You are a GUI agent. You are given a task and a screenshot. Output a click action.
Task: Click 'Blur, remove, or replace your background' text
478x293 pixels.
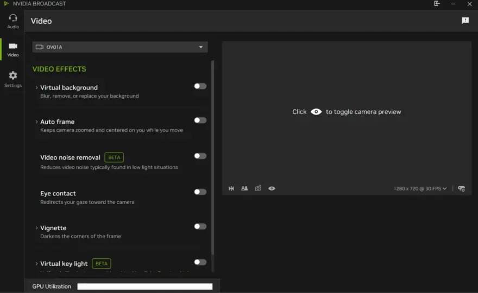89,96
